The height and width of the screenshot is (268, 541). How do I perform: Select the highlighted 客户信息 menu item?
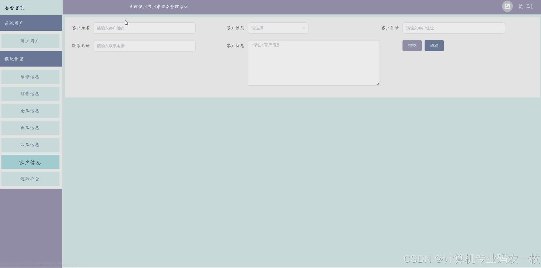click(x=30, y=162)
